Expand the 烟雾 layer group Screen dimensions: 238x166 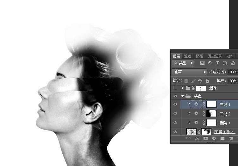pos(183,88)
